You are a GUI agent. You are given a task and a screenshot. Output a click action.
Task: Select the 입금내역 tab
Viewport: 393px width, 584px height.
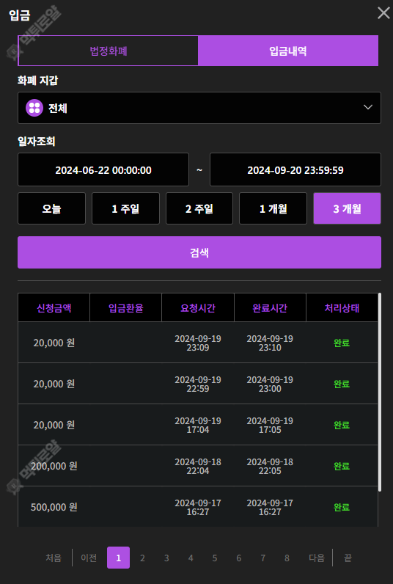coord(288,51)
